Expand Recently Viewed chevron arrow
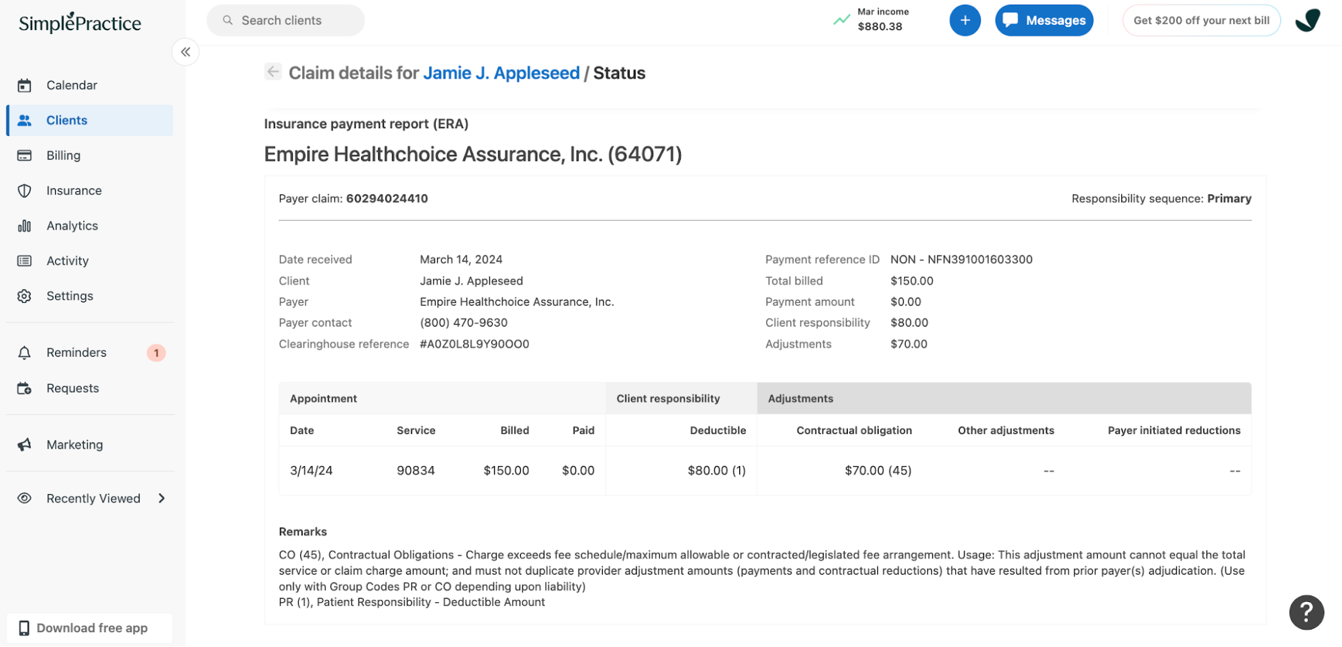 (162, 498)
